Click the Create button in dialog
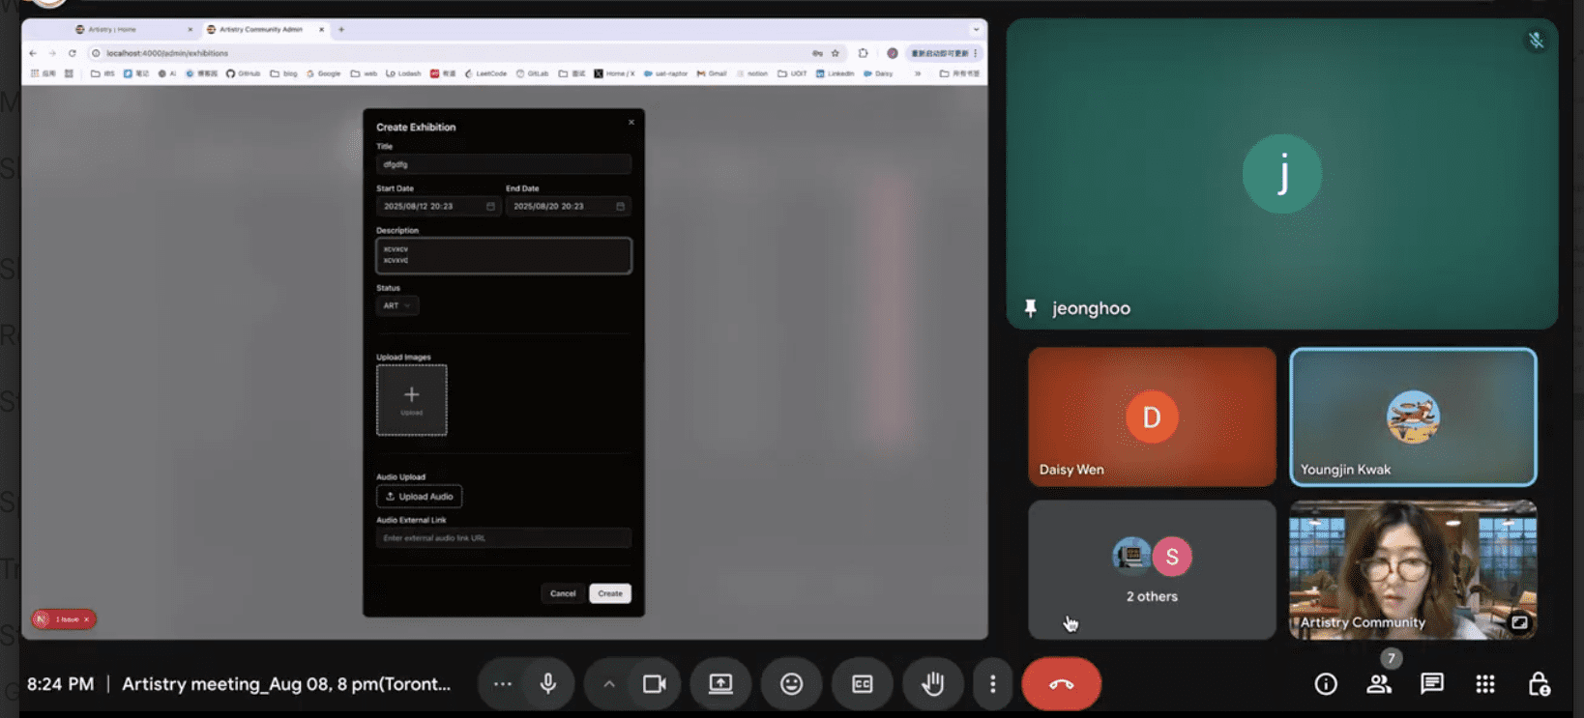Screen dimensions: 1584x718 [609, 593]
